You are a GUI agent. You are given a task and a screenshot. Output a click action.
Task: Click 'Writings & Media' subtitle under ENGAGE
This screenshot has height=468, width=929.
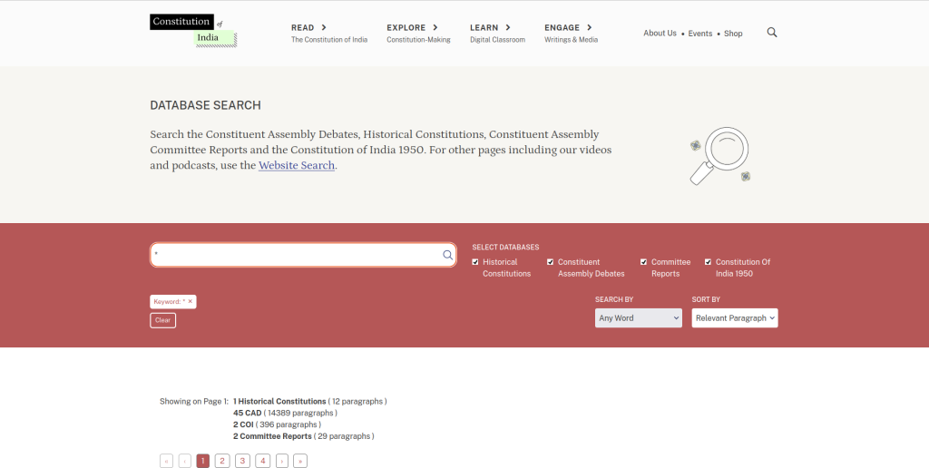[572, 40]
